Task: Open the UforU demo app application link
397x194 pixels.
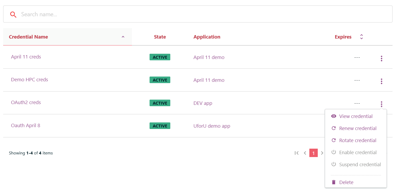Action: click(212, 126)
